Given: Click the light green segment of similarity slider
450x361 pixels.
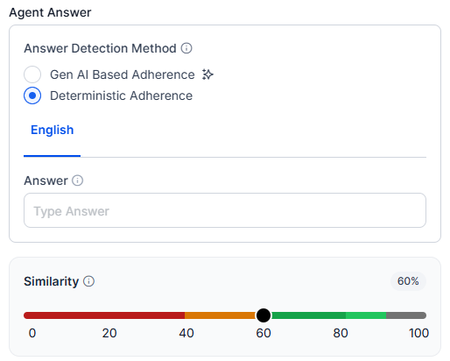Looking at the screenshot, I should [366, 315].
